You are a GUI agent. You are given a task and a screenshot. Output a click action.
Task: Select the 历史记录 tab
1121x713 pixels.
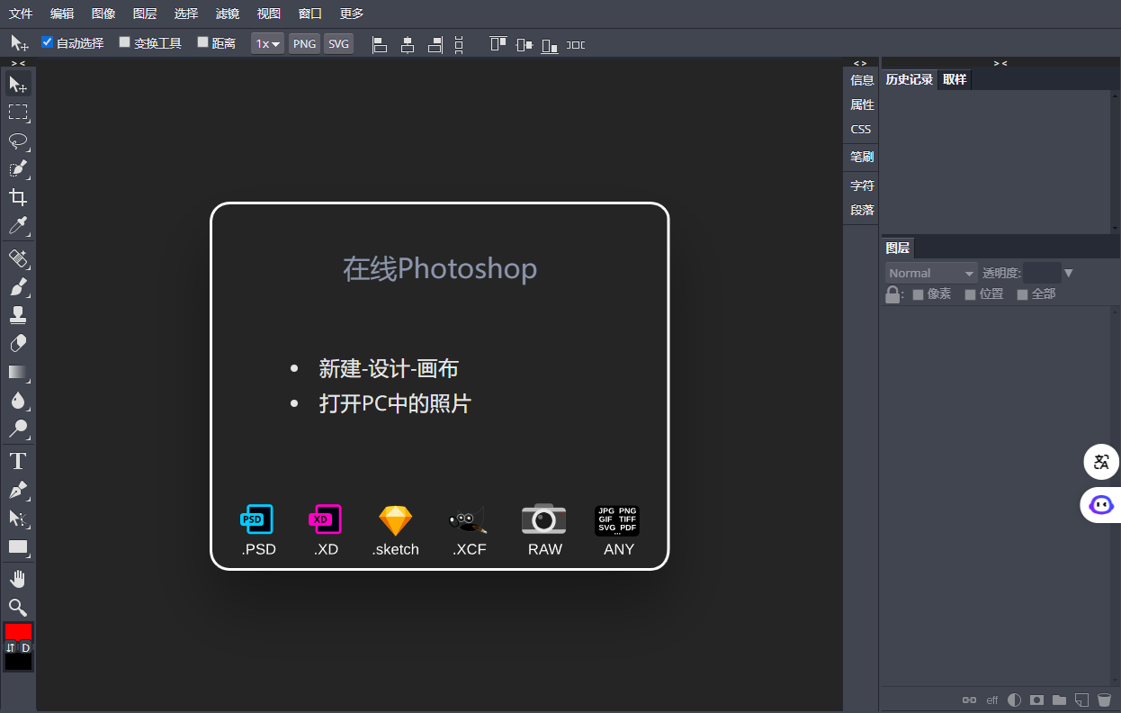[909, 79]
